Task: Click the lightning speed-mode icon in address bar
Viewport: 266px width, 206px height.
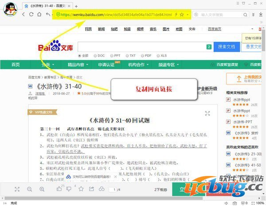Action: 176,15
